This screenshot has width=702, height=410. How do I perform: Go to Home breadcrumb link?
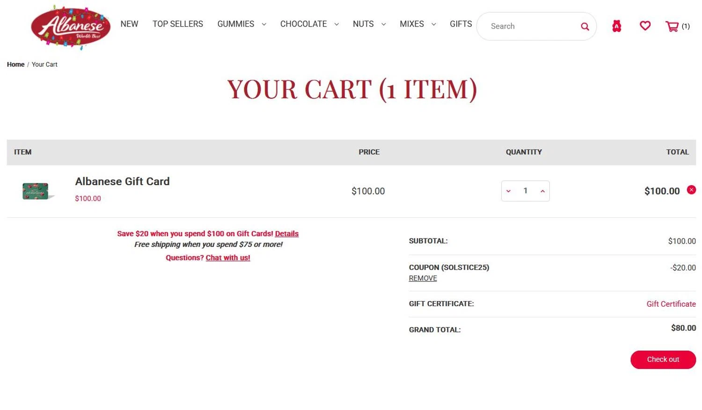(15, 65)
